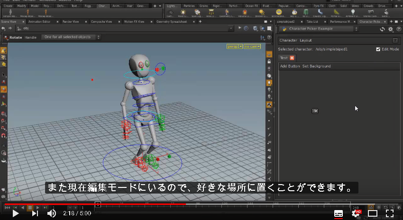Select the Environment Light shelf icon
This screenshot has width=403, height=220.
(x=279, y=13)
